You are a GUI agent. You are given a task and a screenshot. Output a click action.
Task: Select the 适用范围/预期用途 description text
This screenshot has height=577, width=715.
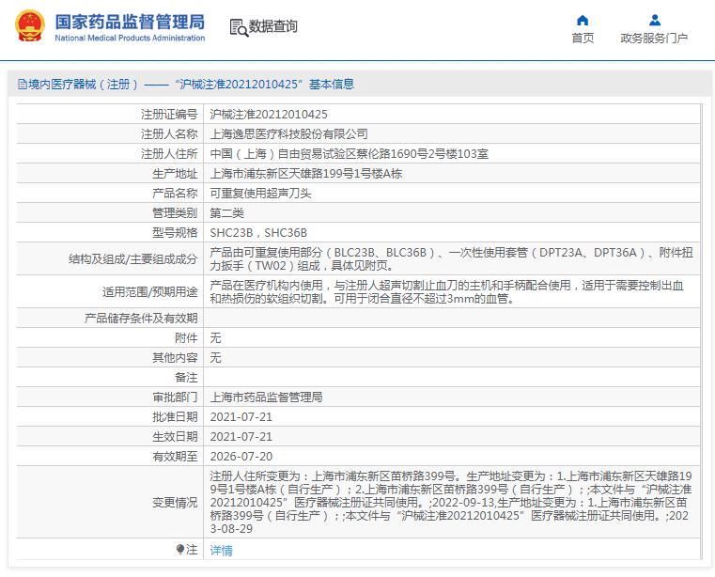[x=447, y=291]
